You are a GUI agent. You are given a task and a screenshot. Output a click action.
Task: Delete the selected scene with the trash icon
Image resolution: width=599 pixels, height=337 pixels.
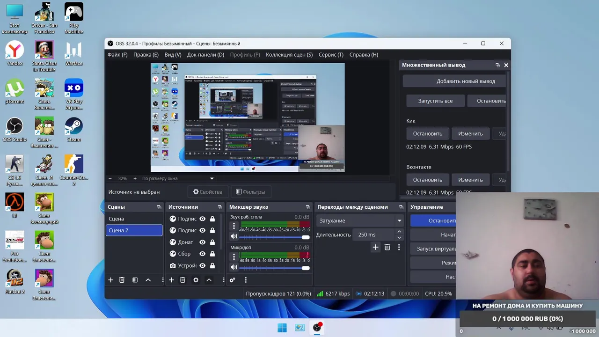[x=122, y=280]
